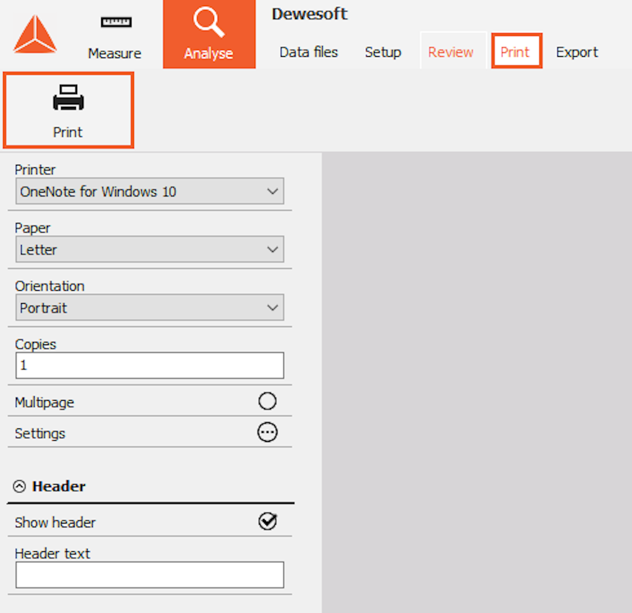Click the Orientation label text
This screenshot has width=632, height=613.
coord(49,286)
